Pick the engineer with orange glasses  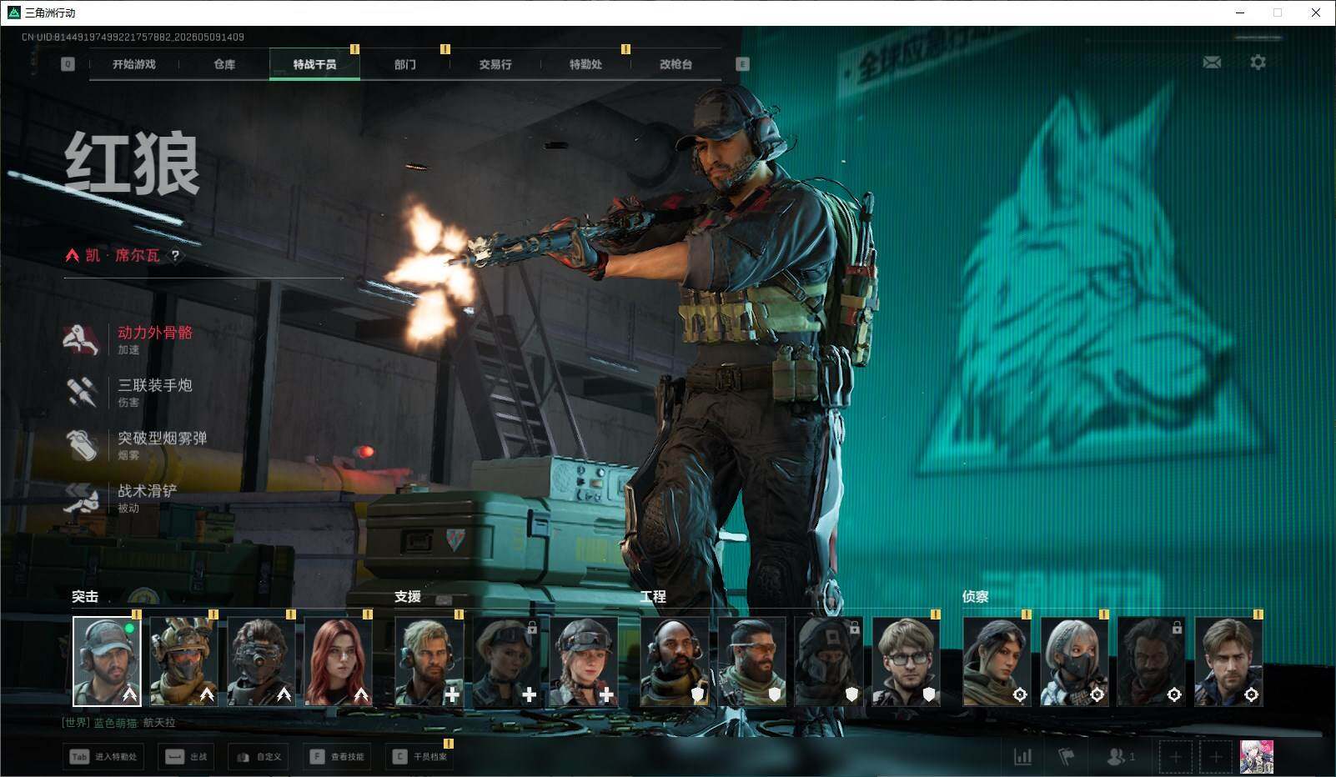click(x=752, y=661)
